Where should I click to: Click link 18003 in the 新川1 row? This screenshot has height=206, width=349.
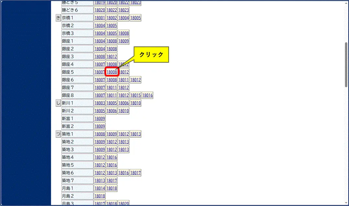[x=100, y=103]
